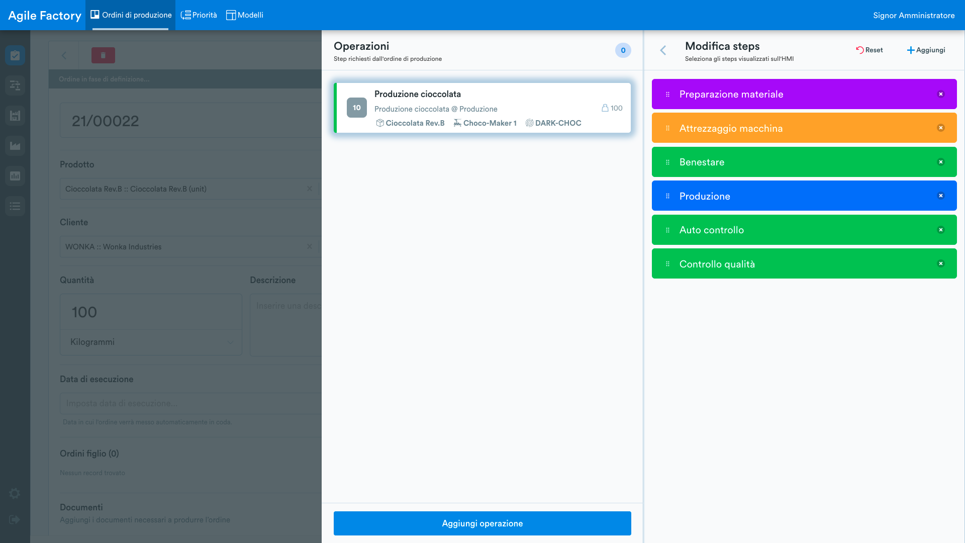Select the purple Preparazione materiale step

[804, 94]
